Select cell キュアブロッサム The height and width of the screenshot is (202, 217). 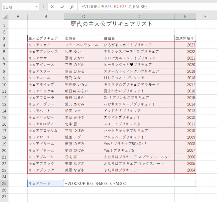tap(46, 131)
